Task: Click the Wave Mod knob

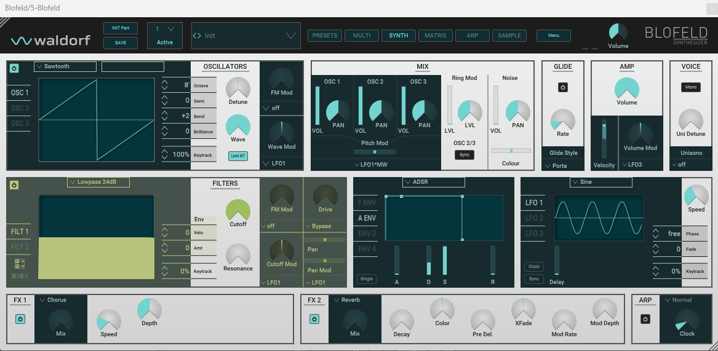Action: coord(282,133)
